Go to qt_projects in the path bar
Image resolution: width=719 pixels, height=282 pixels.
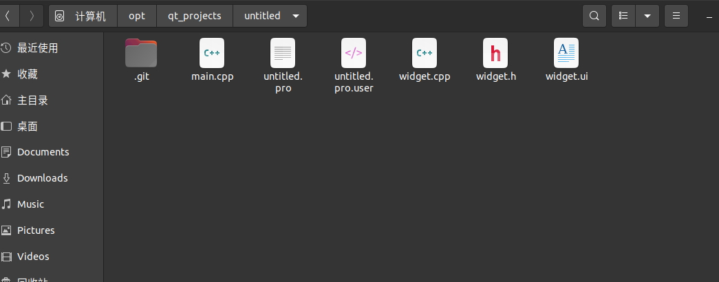[195, 16]
